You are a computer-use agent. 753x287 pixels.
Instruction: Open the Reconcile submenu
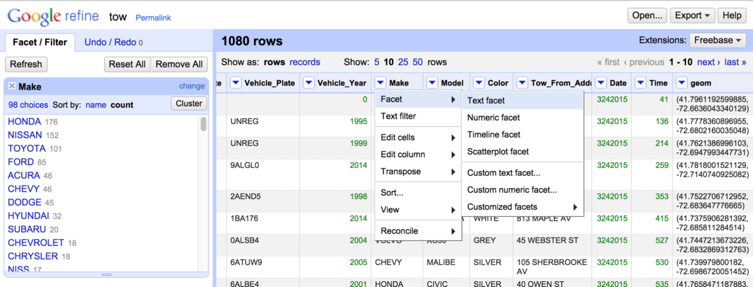(418, 231)
